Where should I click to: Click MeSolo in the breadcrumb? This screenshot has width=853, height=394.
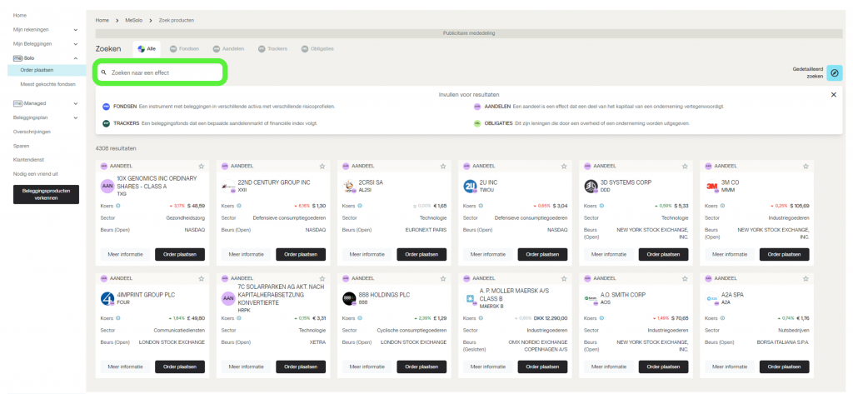point(134,20)
